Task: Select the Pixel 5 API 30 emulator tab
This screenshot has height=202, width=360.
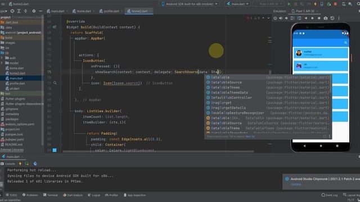Action: pos(305,11)
